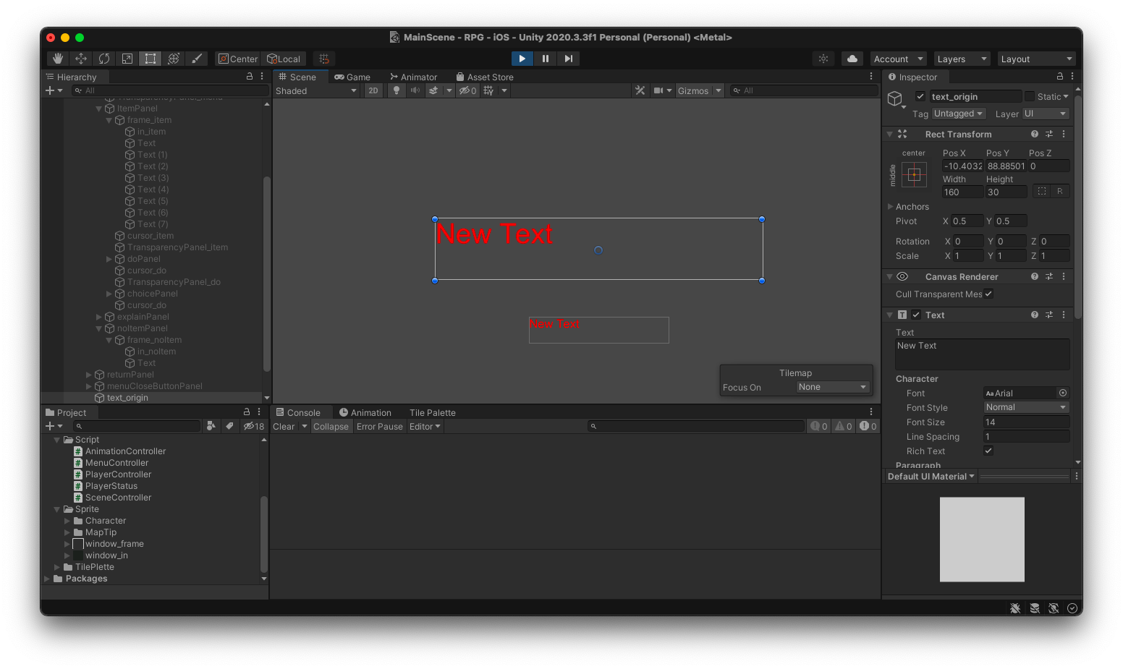Click the object picker icon next to Arial font
Viewport: 1123px width, 669px height.
click(x=1063, y=393)
